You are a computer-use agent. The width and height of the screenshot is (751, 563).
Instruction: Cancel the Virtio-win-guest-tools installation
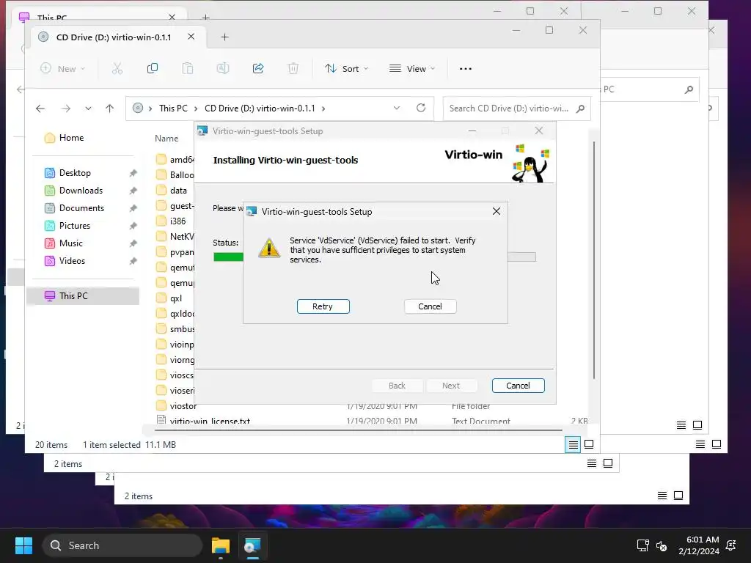pos(518,386)
